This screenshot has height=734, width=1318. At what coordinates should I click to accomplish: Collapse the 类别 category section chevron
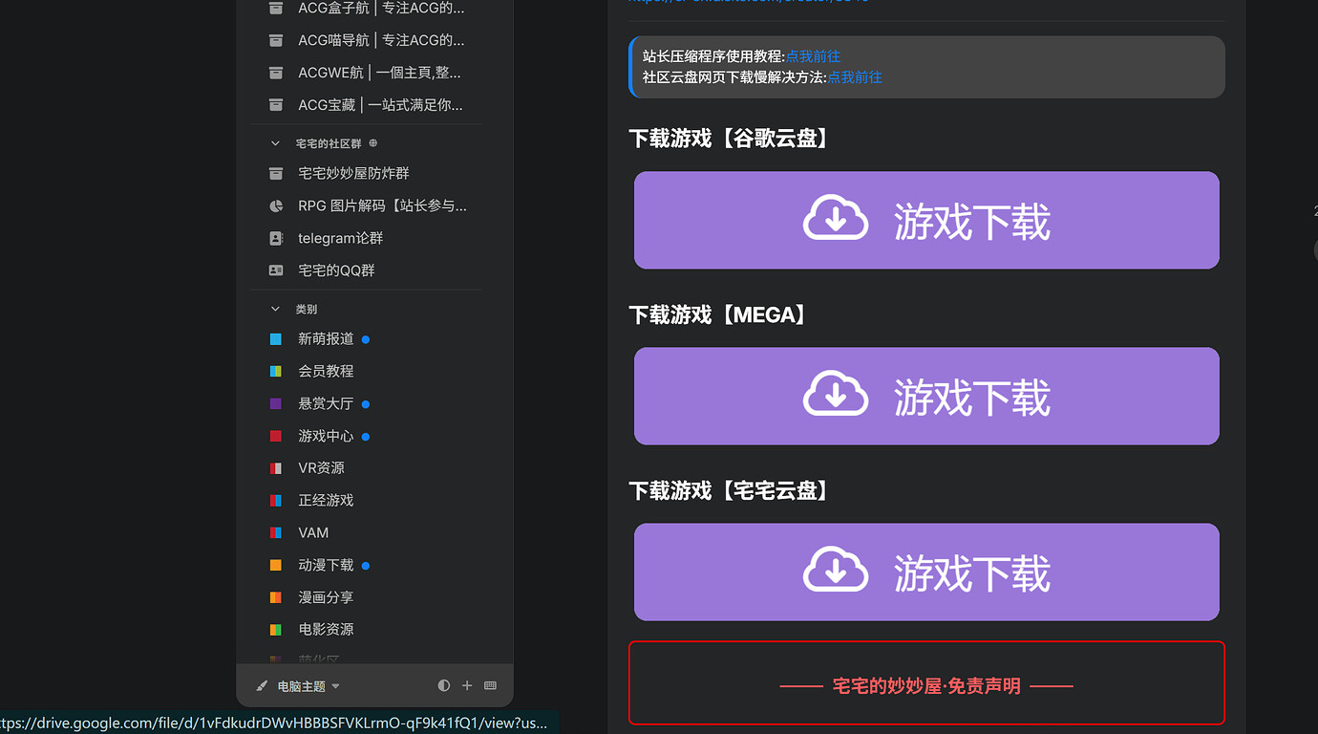(275, 310)
